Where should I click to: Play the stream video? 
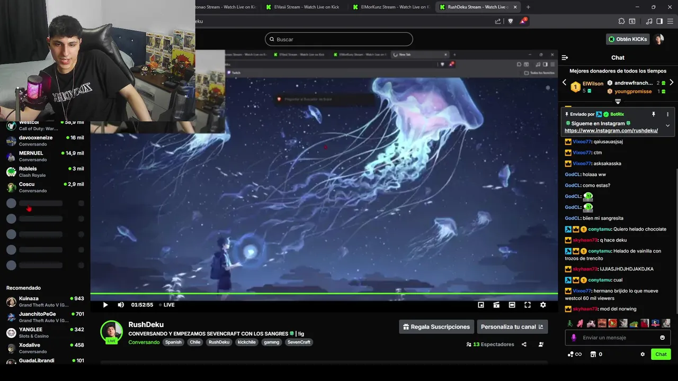point(105,305)
